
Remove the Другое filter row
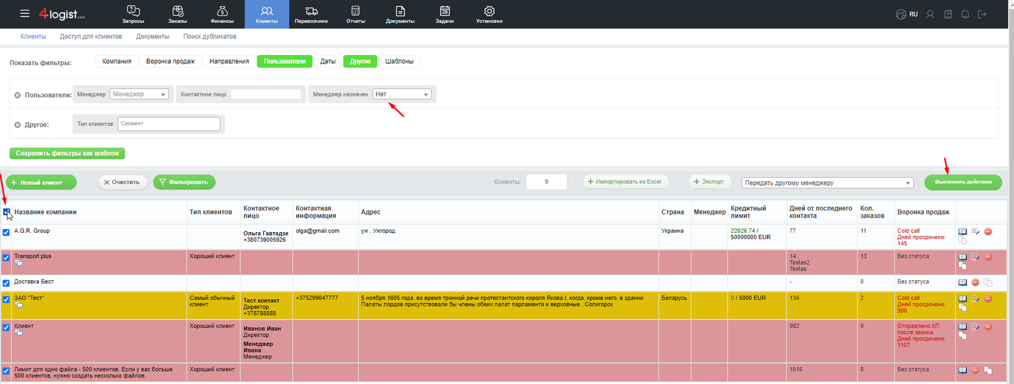pos(18,125)
